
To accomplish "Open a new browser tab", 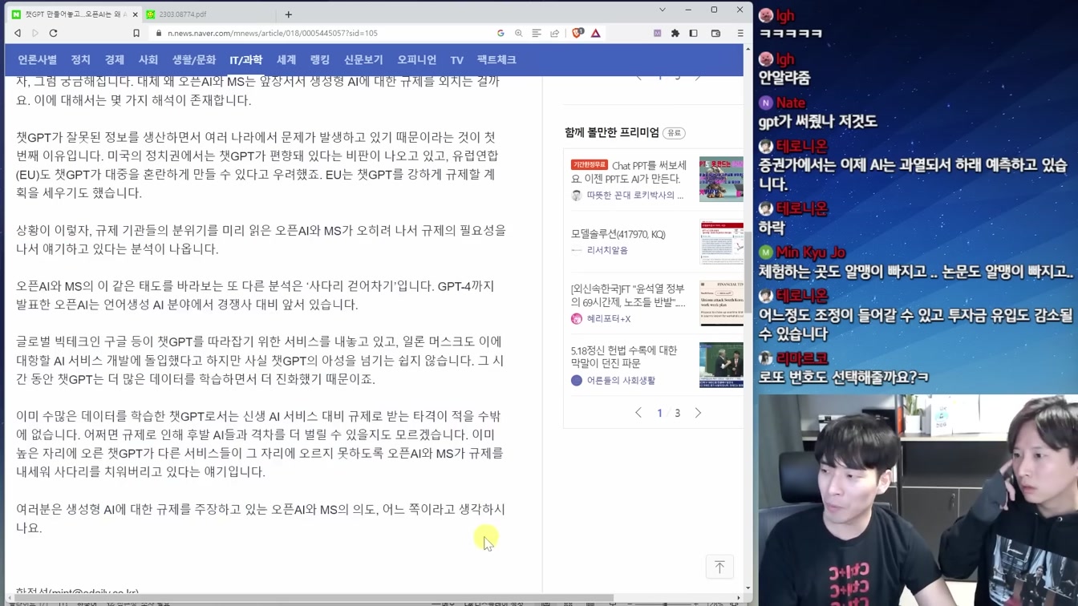I will click(289, 14).
